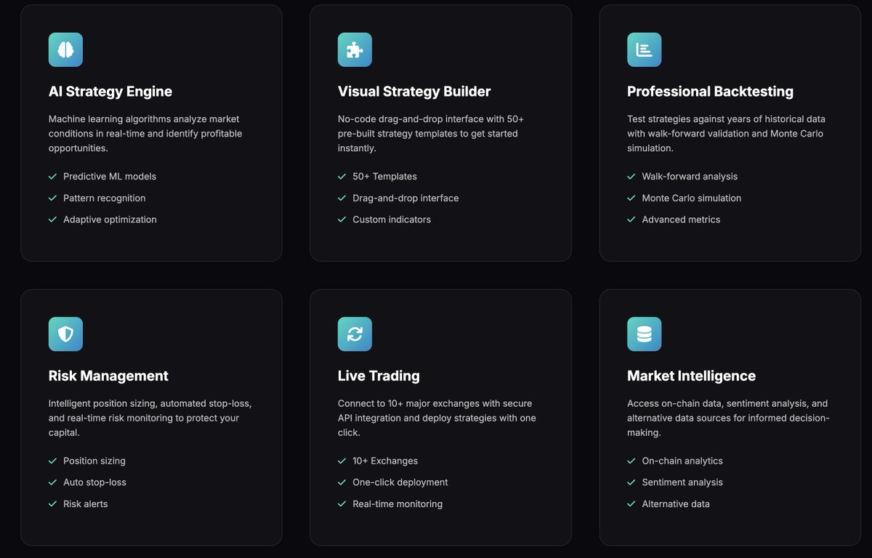The width and height of the screenshot is (872, 558).
Task: Click the Monte Carlo simulation list text
Action: tap(692, 198)
